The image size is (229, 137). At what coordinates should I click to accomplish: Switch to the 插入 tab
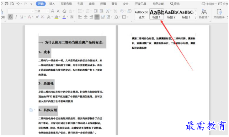tap(52, 4)
